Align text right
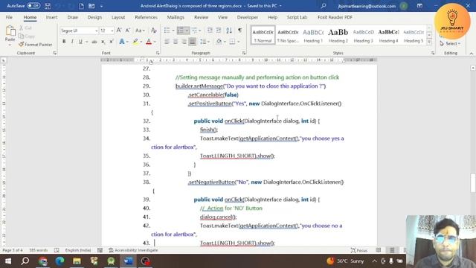 coord(184,42)
